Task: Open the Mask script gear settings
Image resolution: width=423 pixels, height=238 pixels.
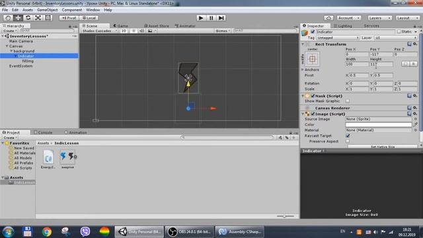Action: pyautogui.click(x=415, y=96)
